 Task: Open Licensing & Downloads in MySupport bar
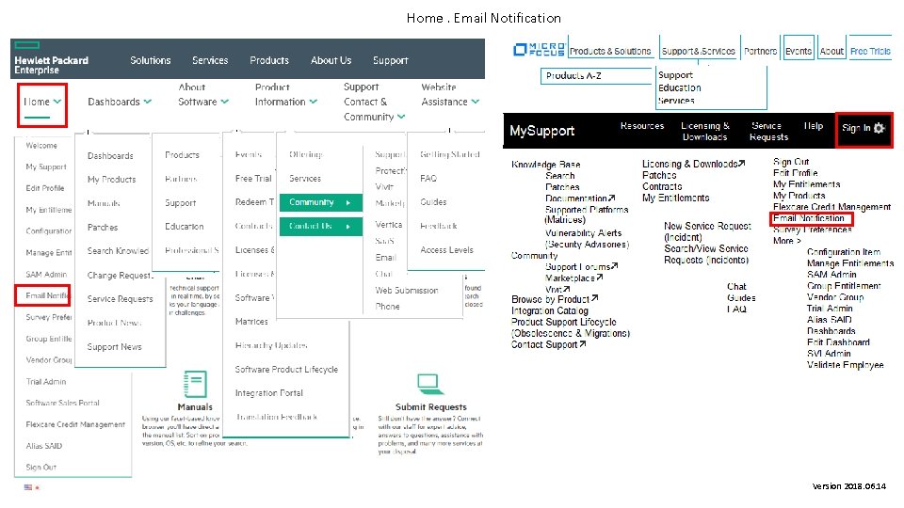[705, 132]
